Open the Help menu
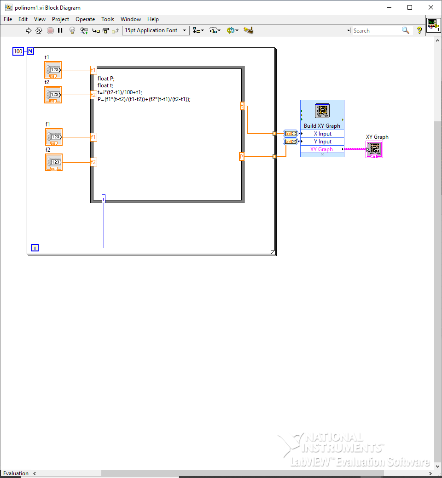This screenshot has width=442, height=478. coord(153,19)
